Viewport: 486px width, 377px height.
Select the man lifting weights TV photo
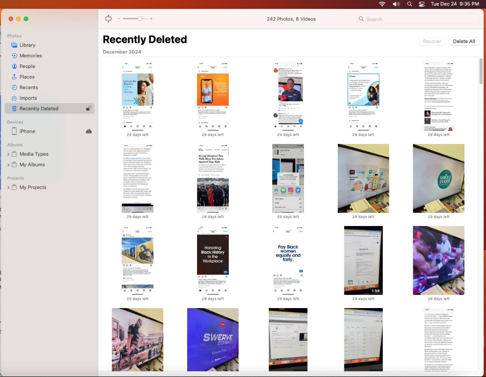click(x=137, y=339)
